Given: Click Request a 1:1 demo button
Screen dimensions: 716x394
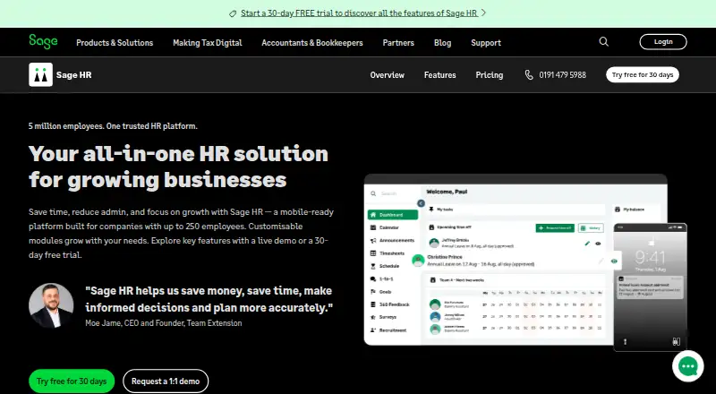Looking at the screenshot, I should click(166, 381).
